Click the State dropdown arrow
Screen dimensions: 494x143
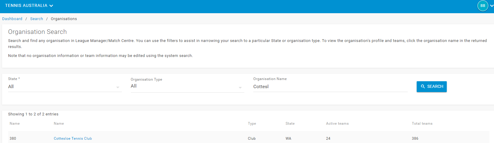click(118, 88)
